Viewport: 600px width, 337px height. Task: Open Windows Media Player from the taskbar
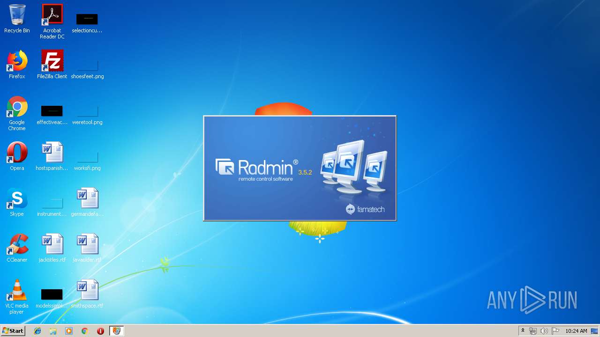[x=69, y=331]
